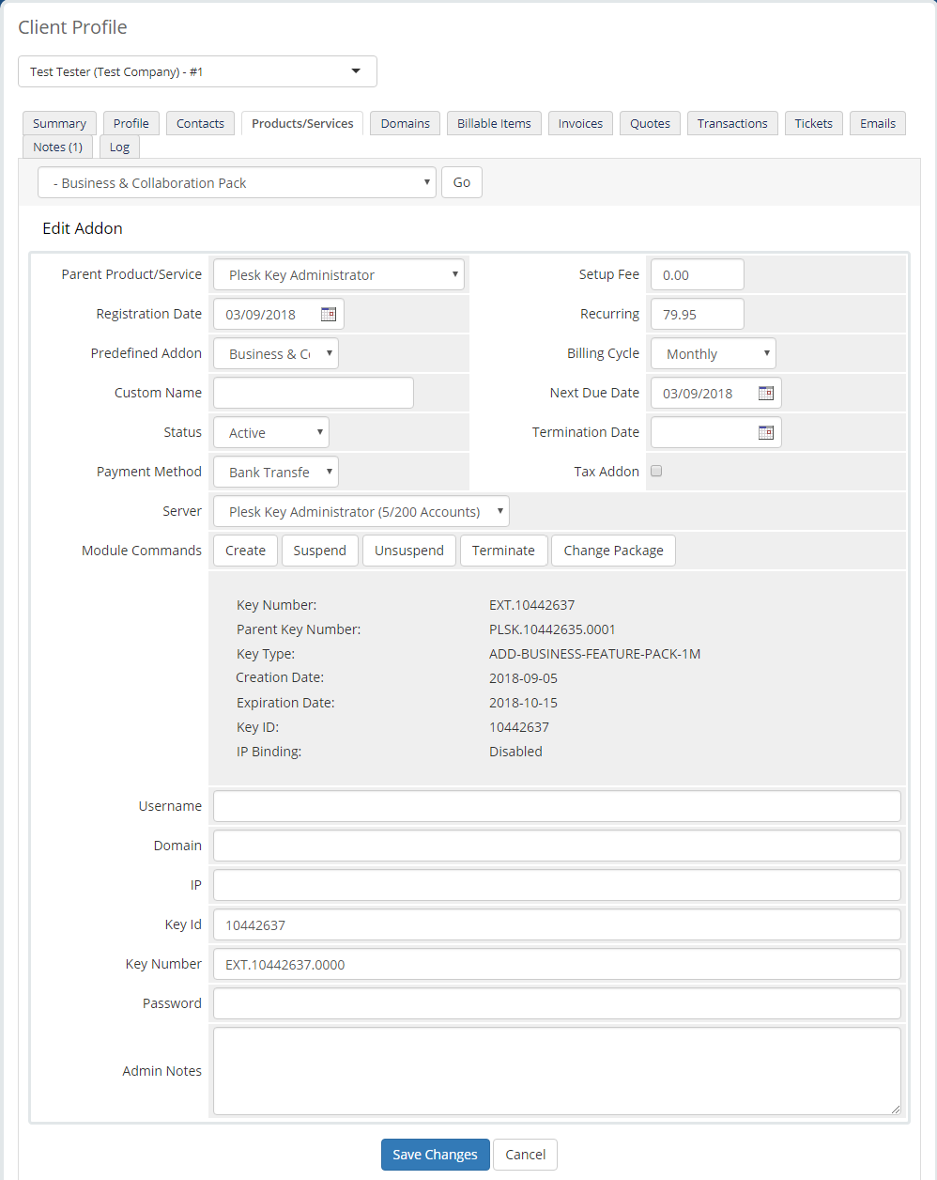Open Registration Date calendar picker icon
Viewport: 937px width, 1180px height.
click(x=329, y=314)
